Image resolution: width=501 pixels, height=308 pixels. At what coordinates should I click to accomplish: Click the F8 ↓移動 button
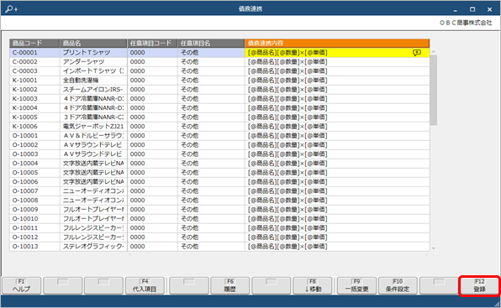(x=313, y=285)
